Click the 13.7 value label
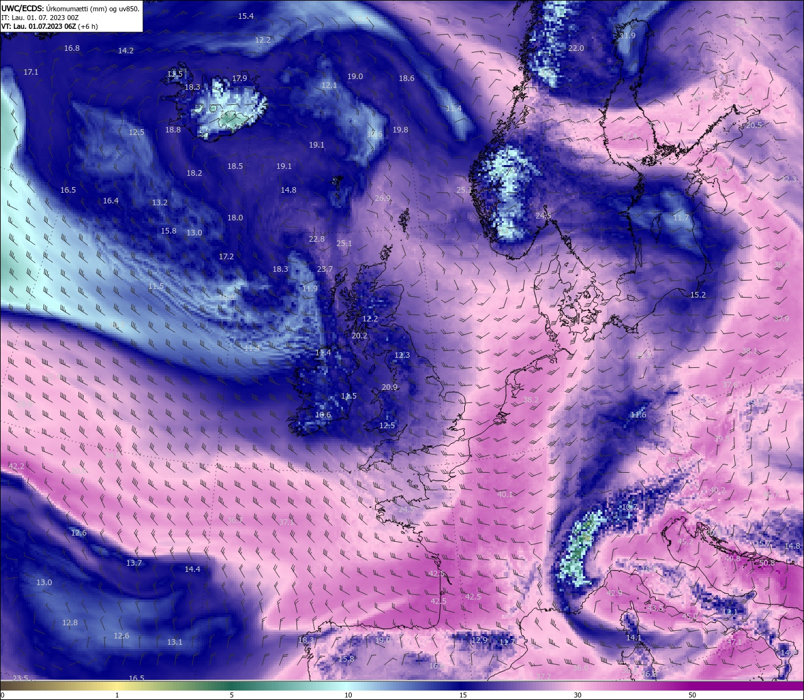804x700 pixels. point(134,563)
